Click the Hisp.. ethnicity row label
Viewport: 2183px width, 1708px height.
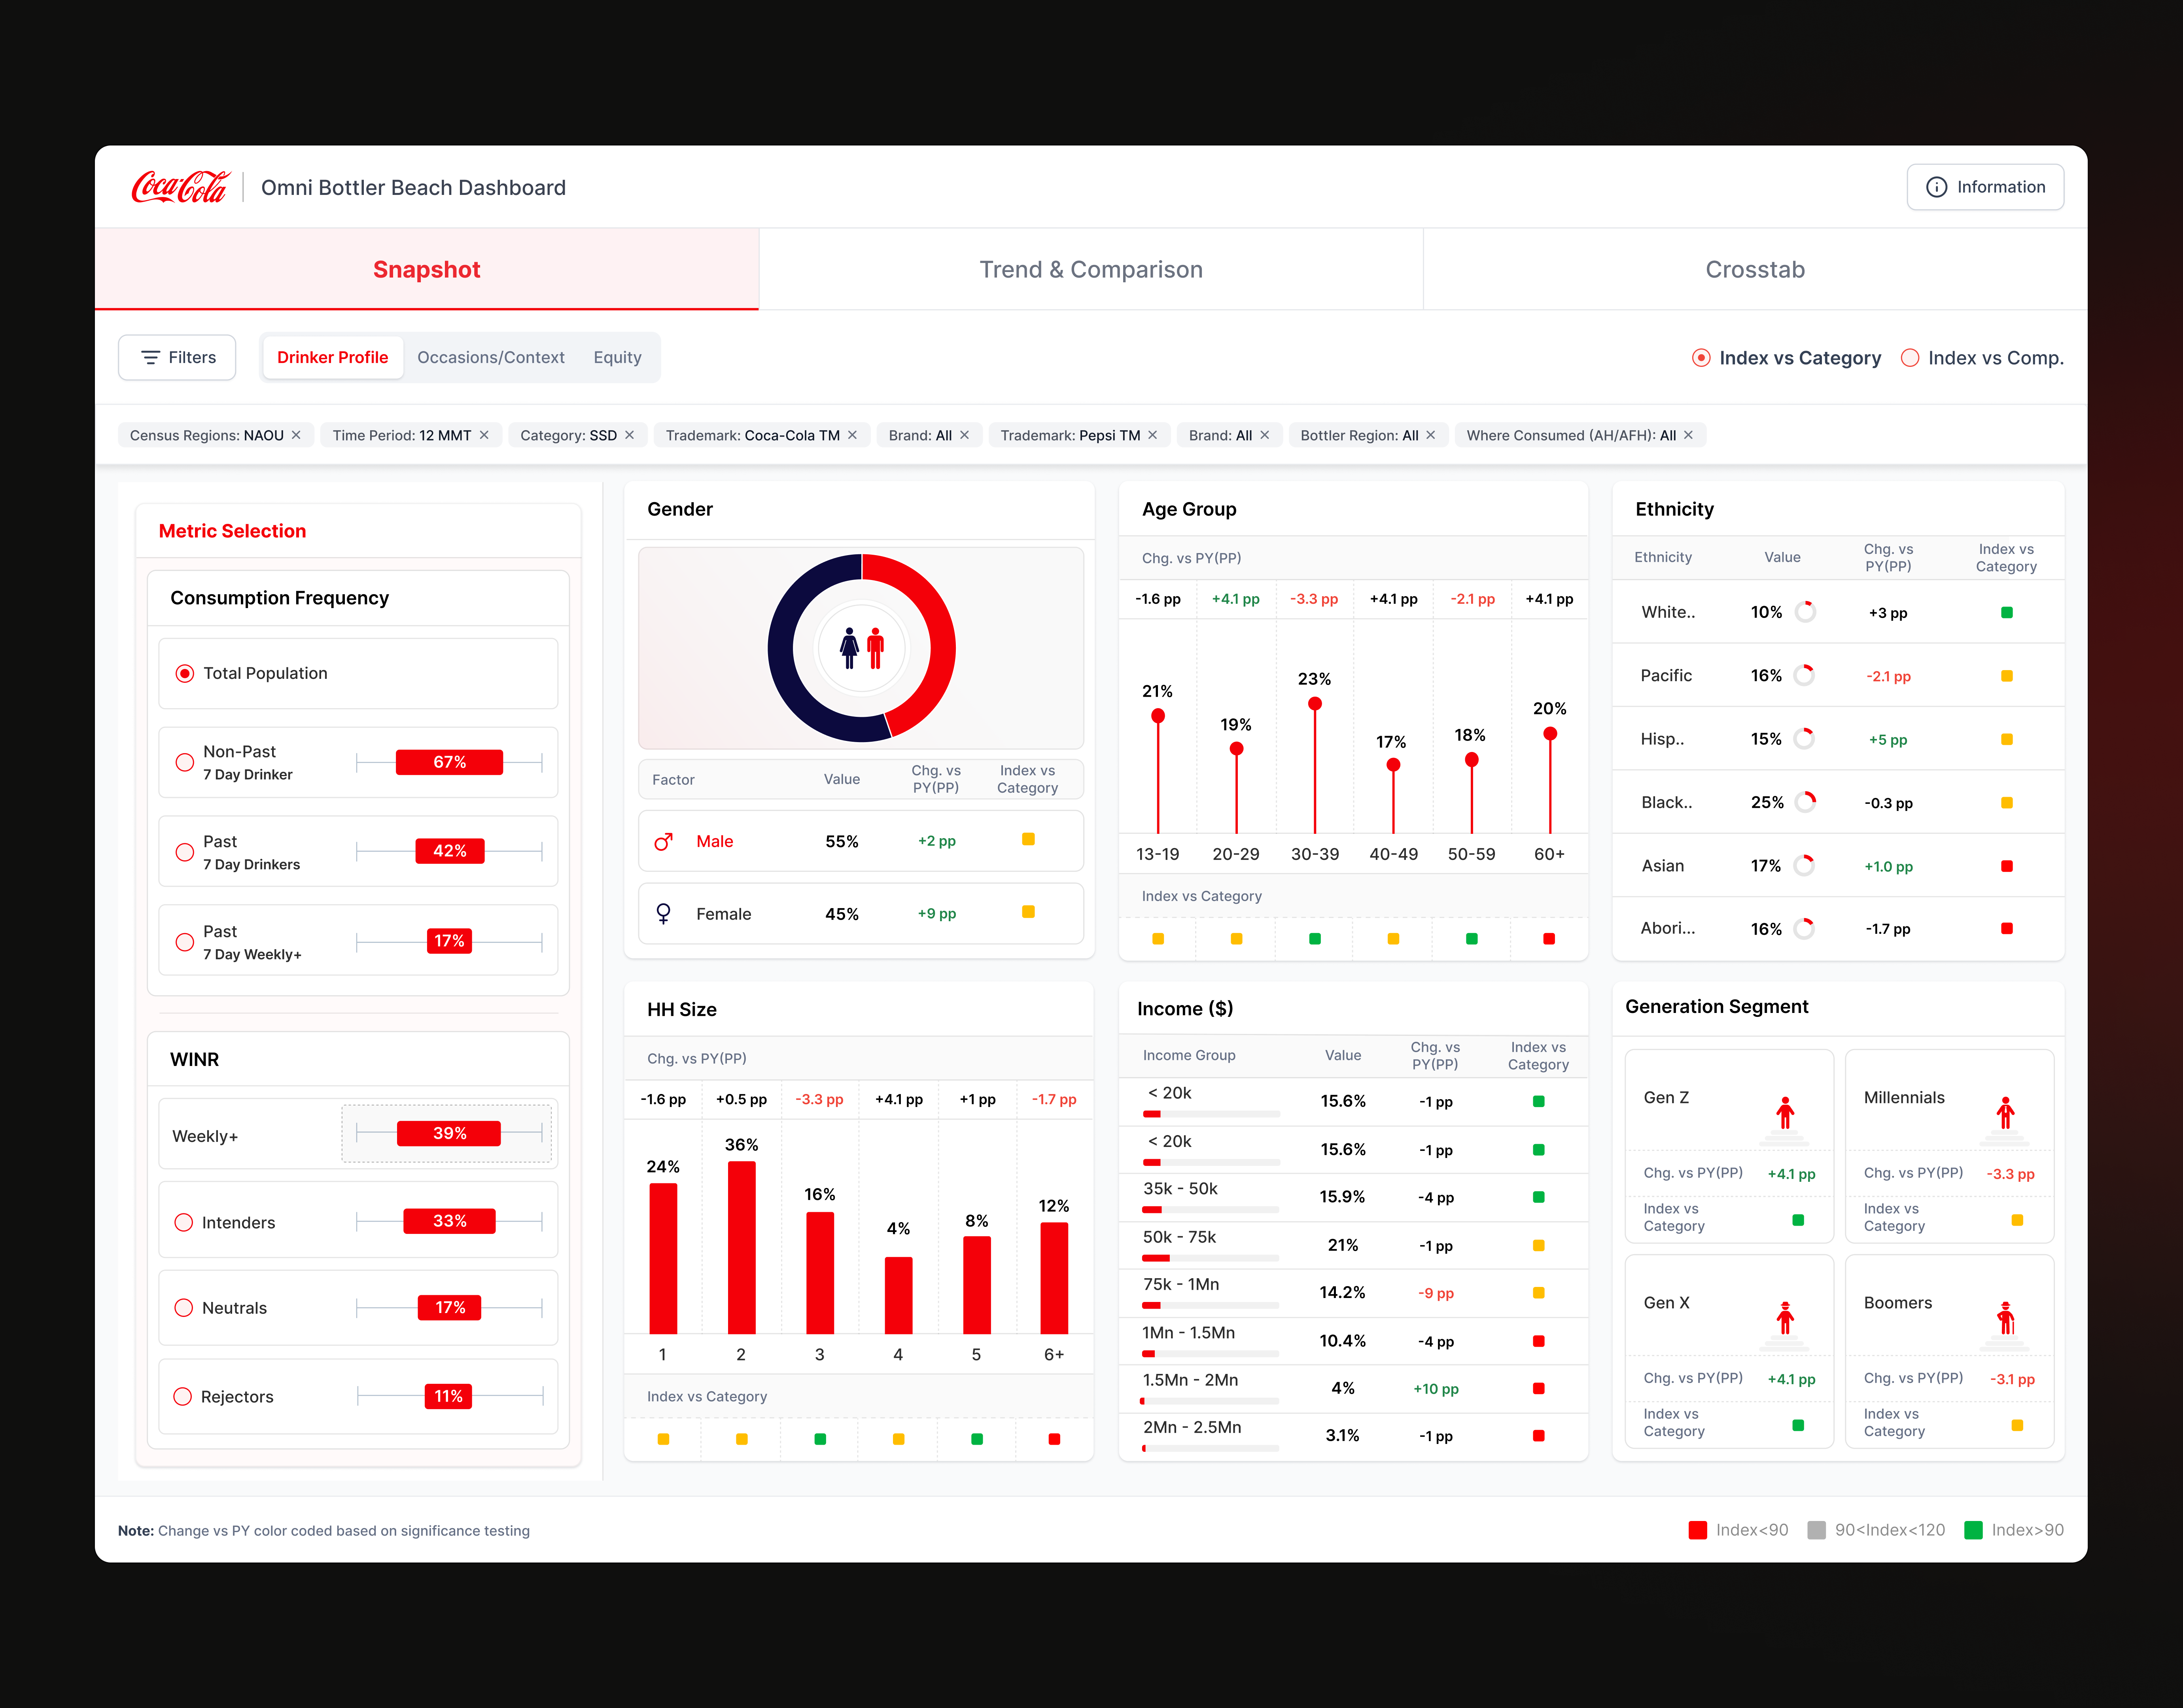pos(1662,739)
